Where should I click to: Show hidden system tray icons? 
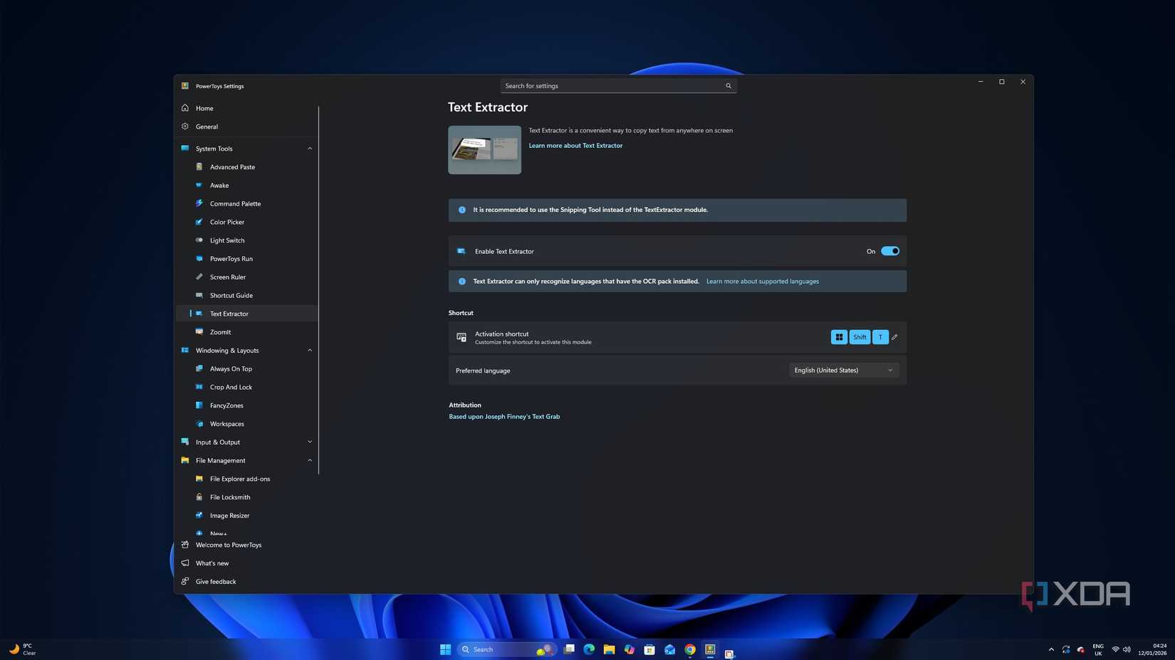tap(1051, 649)
